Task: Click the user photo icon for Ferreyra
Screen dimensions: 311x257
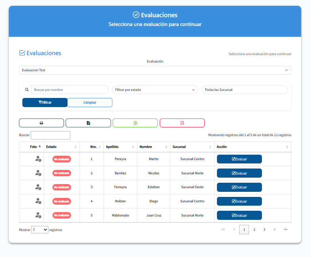Action: (x=38, y=187)
